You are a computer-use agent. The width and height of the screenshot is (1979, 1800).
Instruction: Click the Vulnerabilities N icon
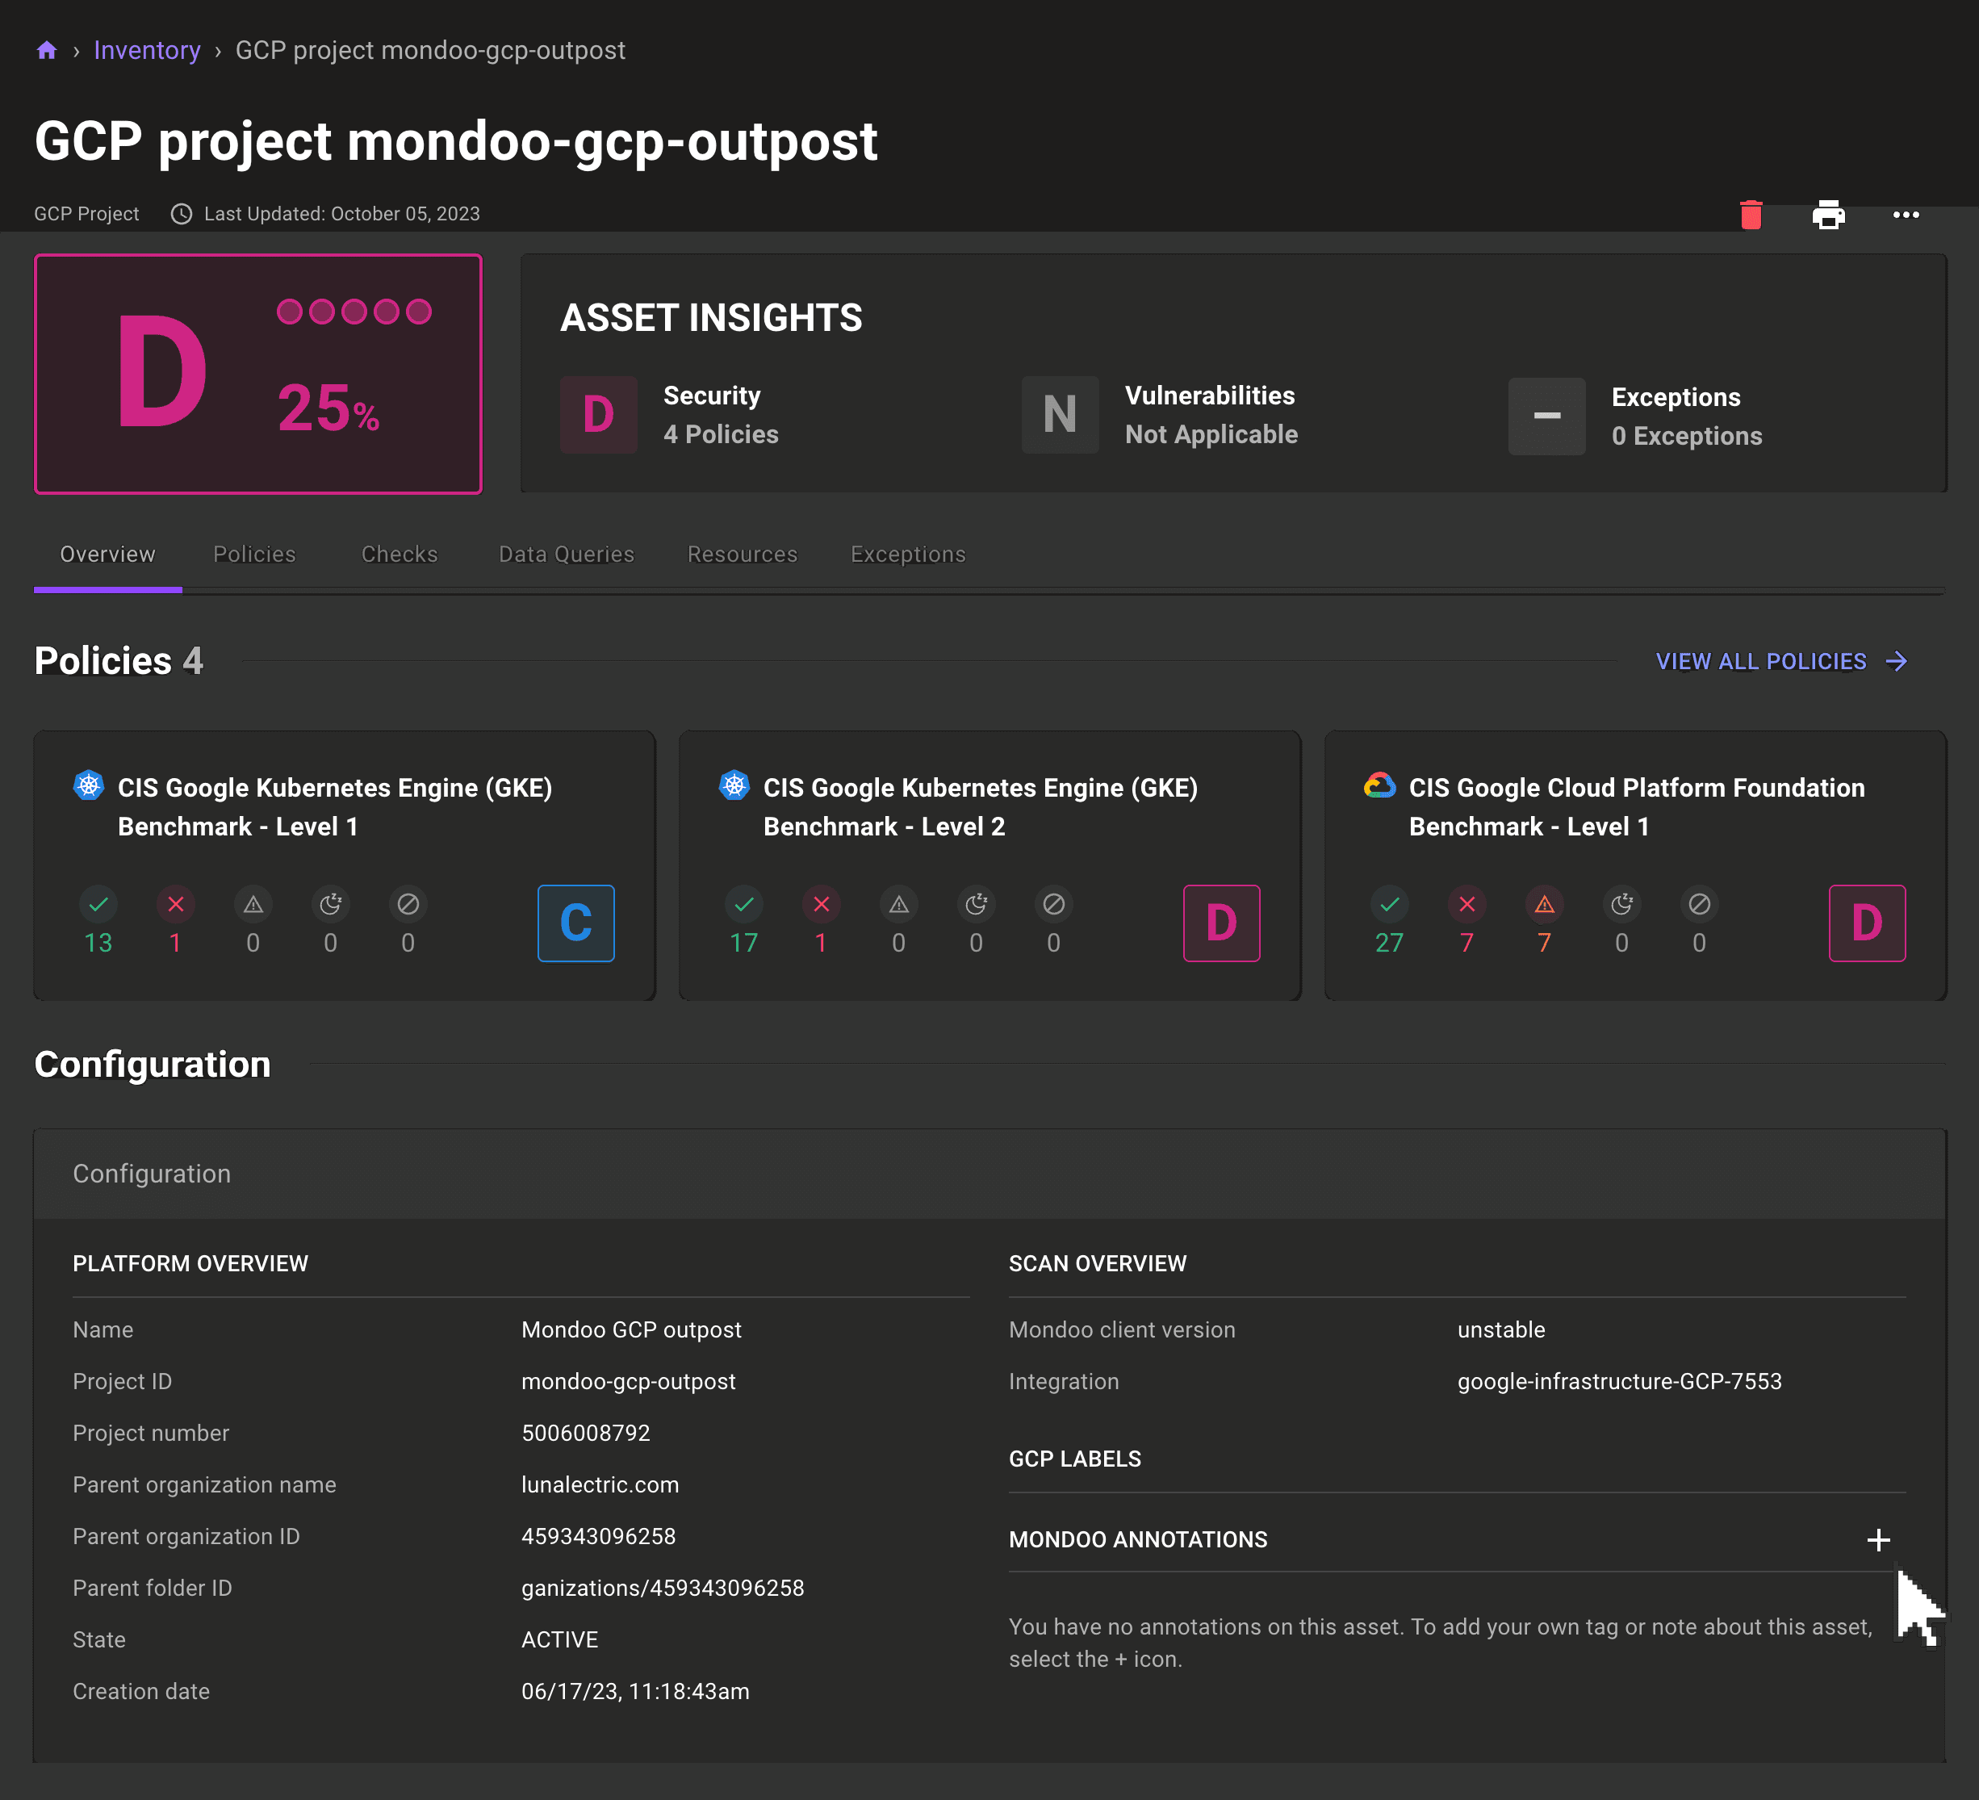1061,414
